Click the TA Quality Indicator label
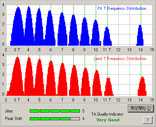 [x=108, y=114]
